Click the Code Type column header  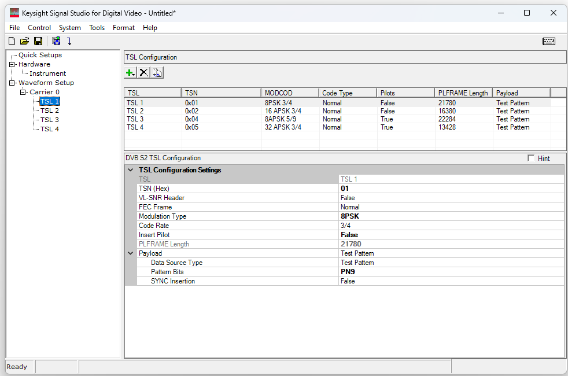(x=348, y=93)
